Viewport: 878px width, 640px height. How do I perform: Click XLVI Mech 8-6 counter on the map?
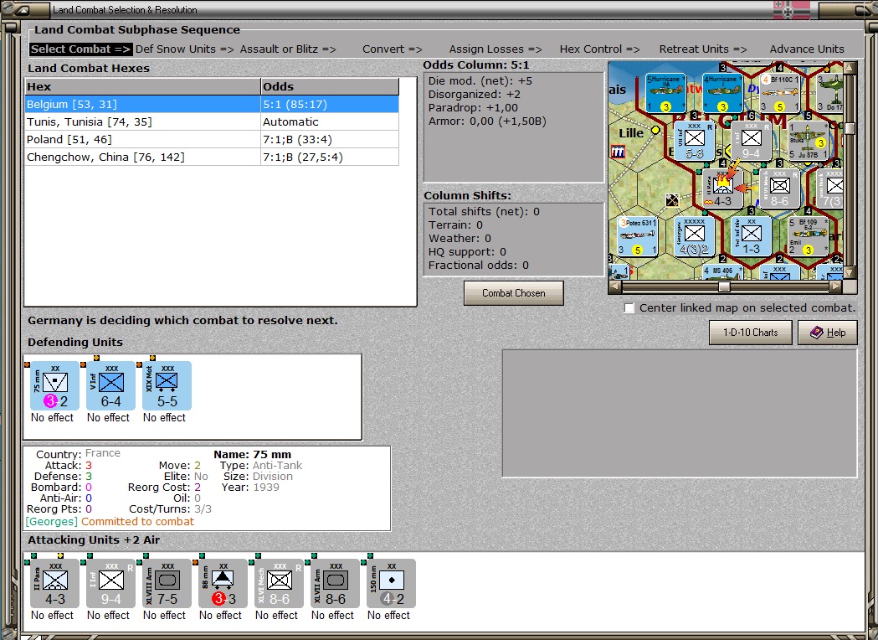[x=779, y=188]
